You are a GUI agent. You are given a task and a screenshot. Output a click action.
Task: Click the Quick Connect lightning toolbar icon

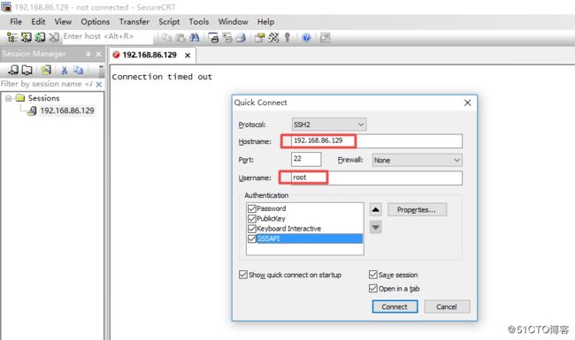[26, 37]
